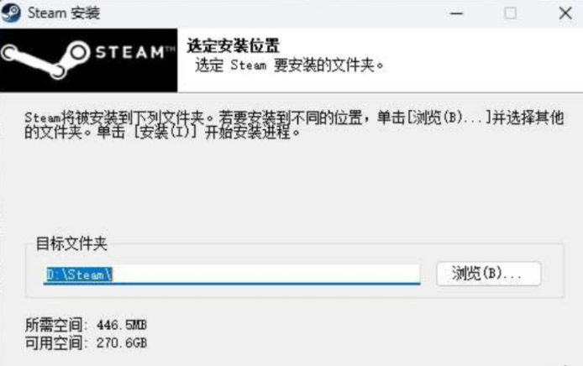Image resolution: width=583 pixels, height=366 pixels.
Task: Click the Steam icon in title bar
Action: [11, 13]
